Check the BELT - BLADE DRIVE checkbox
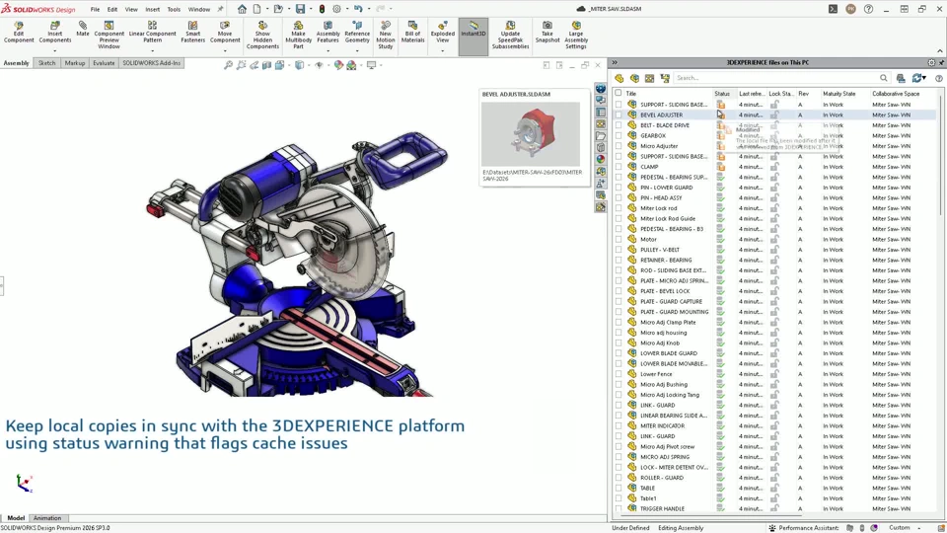This screenshot has width=947, height=533. [x=618, y=125]
